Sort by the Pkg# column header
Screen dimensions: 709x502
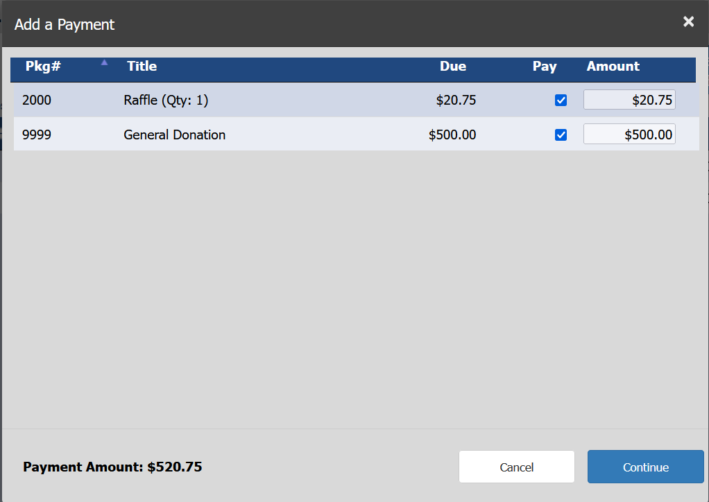pos(43,67)
